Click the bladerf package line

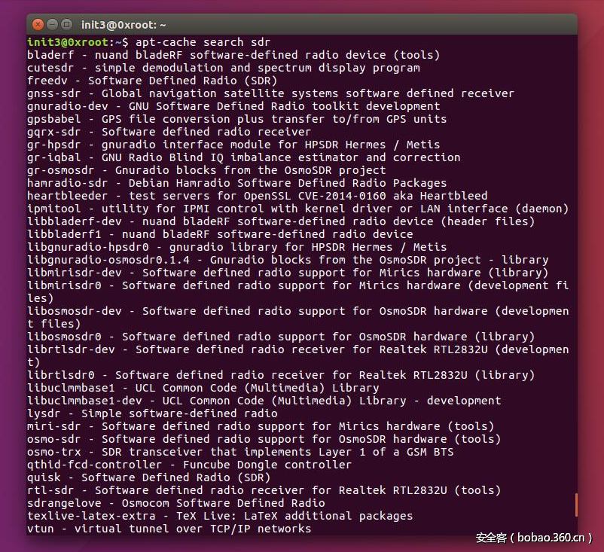(233, 55)
